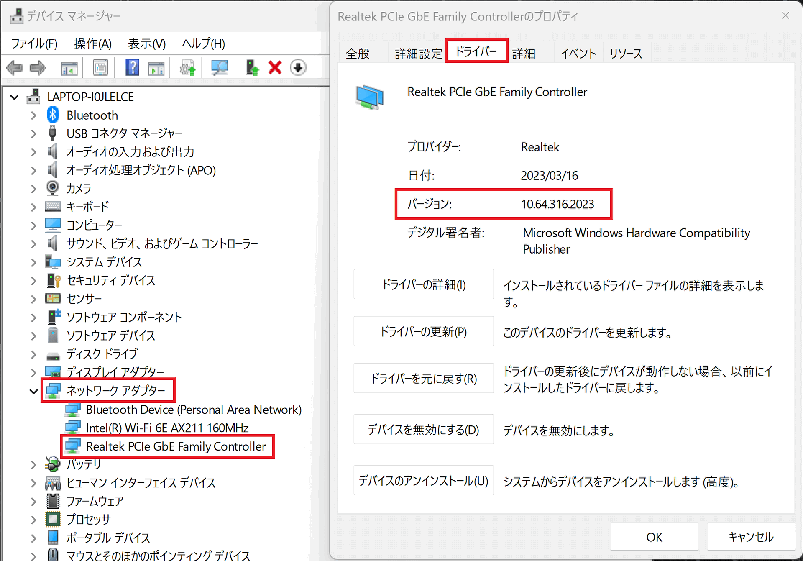803x561 pixels.
Task: Scan for hardware changes monitor icon
Action: pyautogui.click(x=219, y=68)
